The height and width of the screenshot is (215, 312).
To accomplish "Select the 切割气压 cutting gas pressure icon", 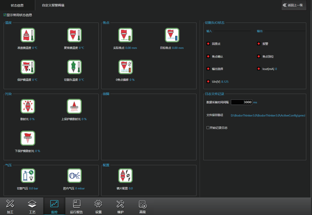I will click(x=28, y=176).
